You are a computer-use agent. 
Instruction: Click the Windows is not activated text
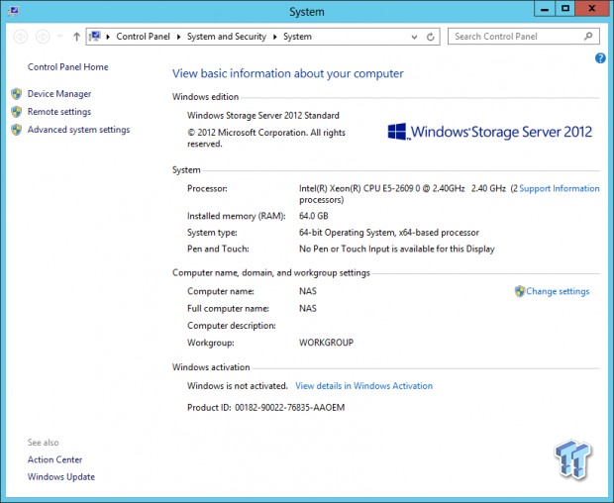click(238, 386)
